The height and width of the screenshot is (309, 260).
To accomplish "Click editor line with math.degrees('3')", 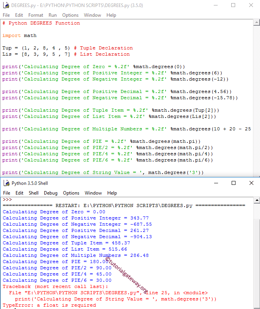I will coord(103,173).
